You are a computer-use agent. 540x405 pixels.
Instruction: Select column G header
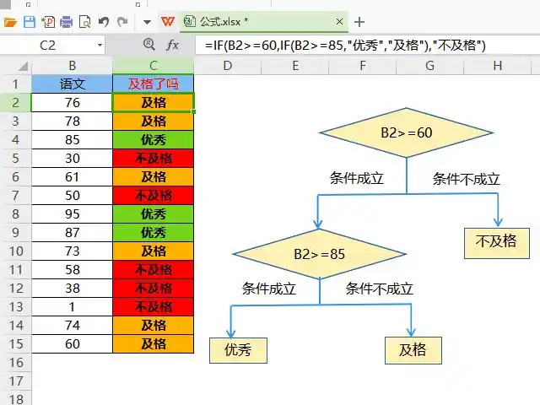point(429,66)
